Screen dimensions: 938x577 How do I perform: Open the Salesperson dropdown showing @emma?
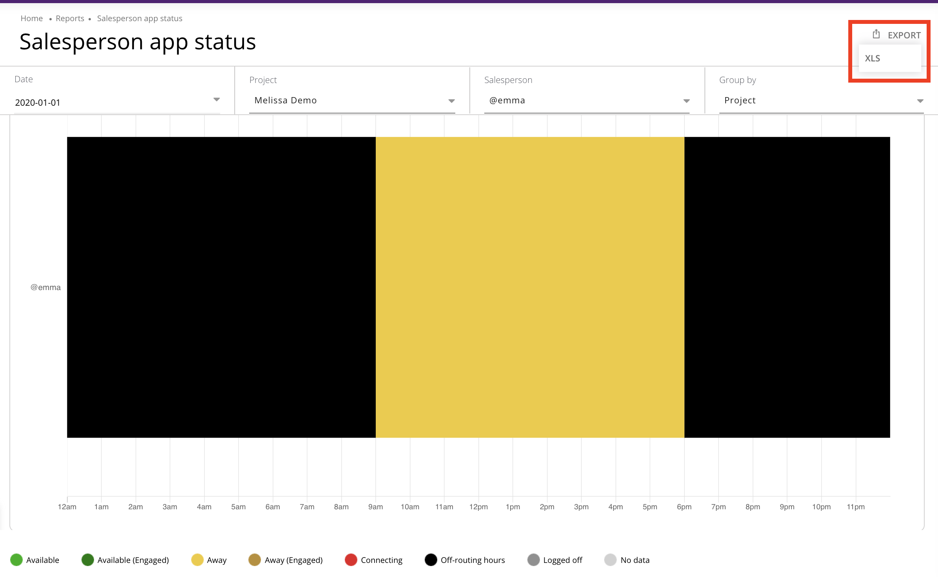[587, 101]
